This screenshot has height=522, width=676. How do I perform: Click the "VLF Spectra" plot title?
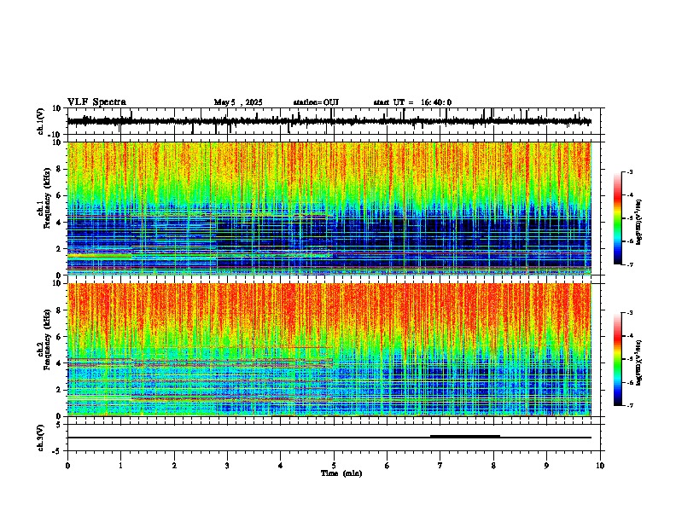96,101
